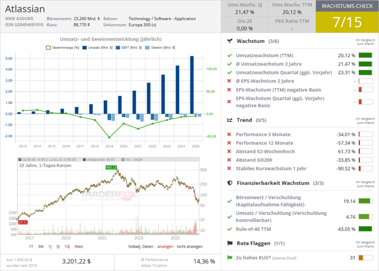The image size is (379, 271).
Task: Click red cross beside Abstand GD200
Action: 229,160
